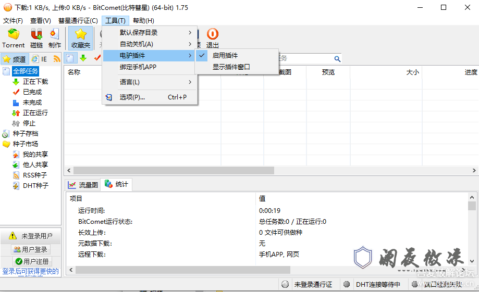Expand the 默认保存目录 submenu
The image size is (479, 292).
139,32
